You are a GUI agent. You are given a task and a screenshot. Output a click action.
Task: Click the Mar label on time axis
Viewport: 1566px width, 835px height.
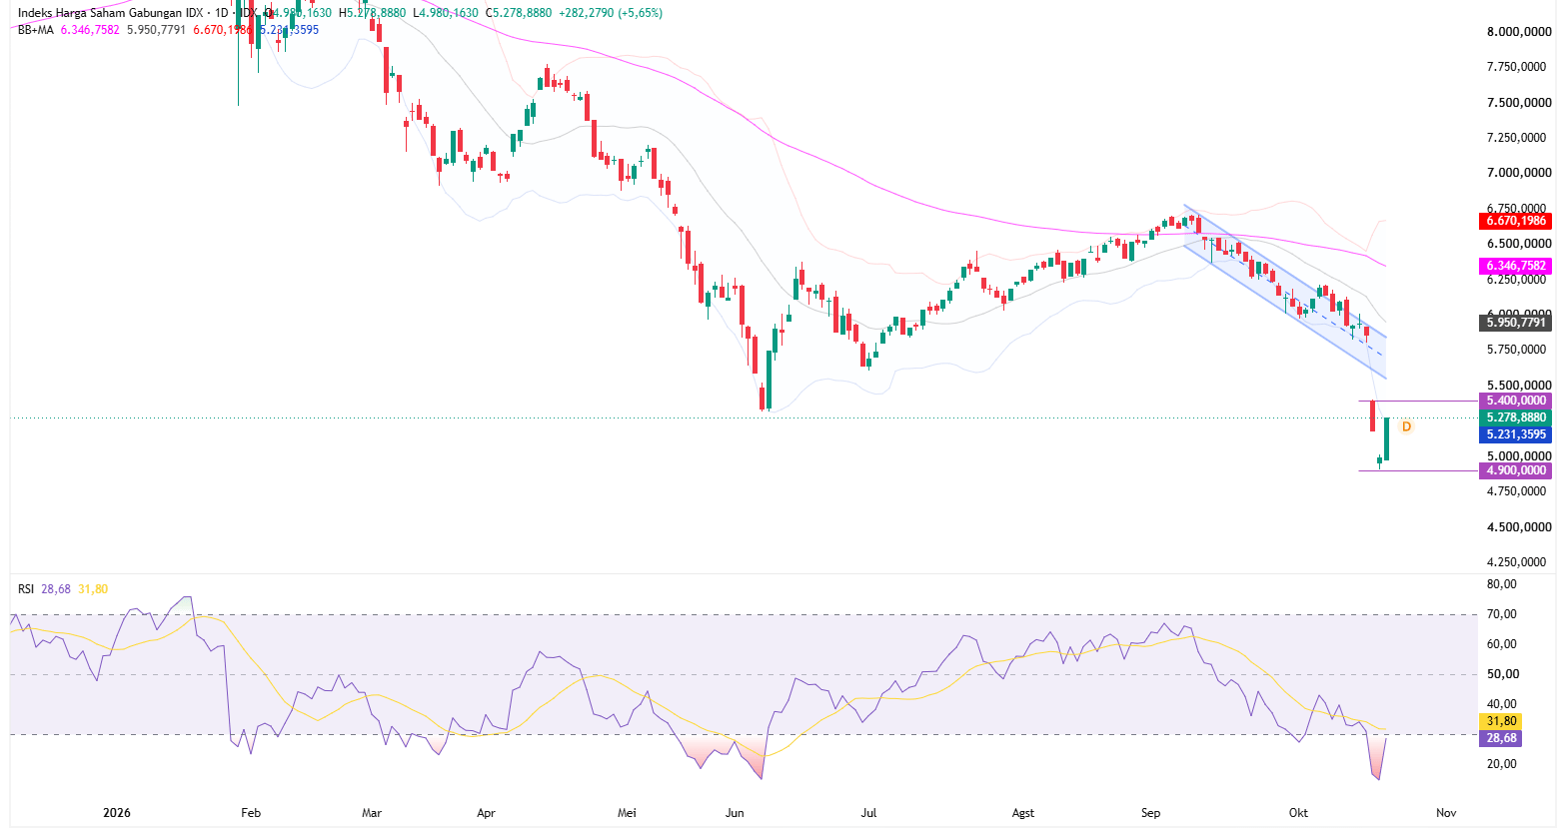372,813
